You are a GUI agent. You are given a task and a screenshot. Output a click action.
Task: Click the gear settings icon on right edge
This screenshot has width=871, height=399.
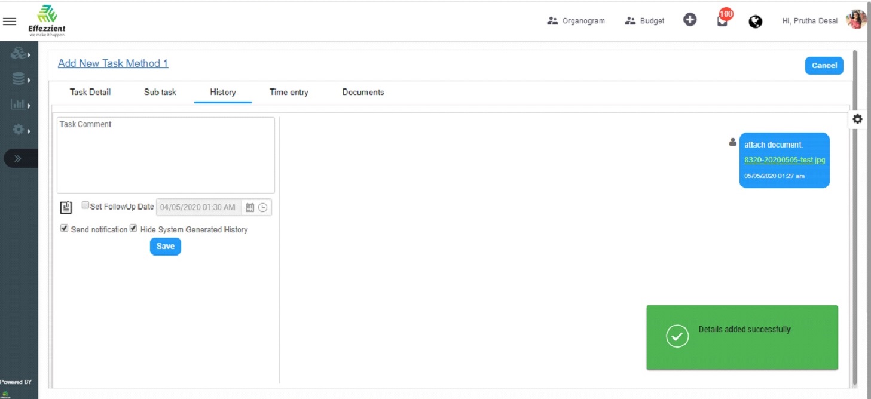click(x=857, y=119)
